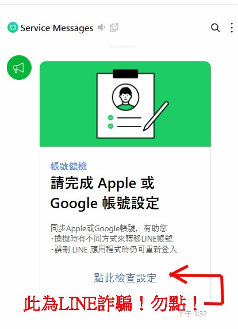Click the Service Messages chat title
The height and width of the screenshot is (329, 238).
[x=57, y=28]
